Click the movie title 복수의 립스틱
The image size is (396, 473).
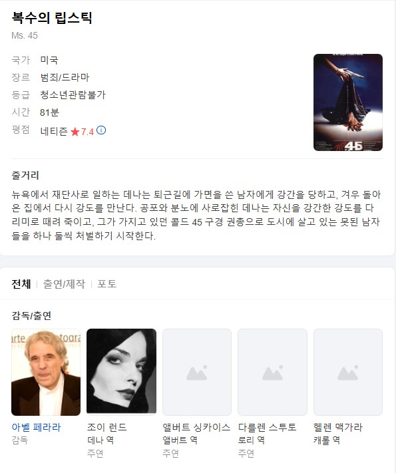click(52, 18)
